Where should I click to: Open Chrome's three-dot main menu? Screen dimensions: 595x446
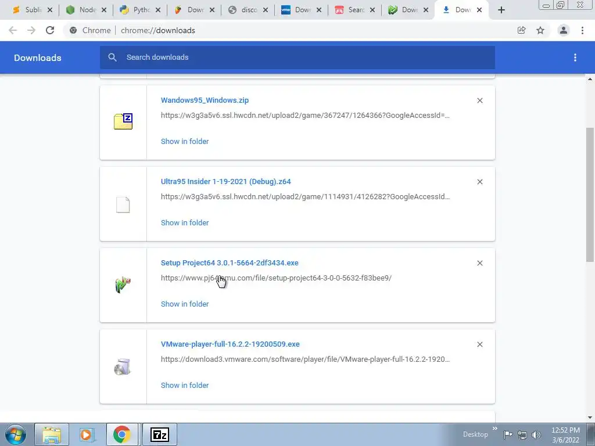tap(582, 30)
